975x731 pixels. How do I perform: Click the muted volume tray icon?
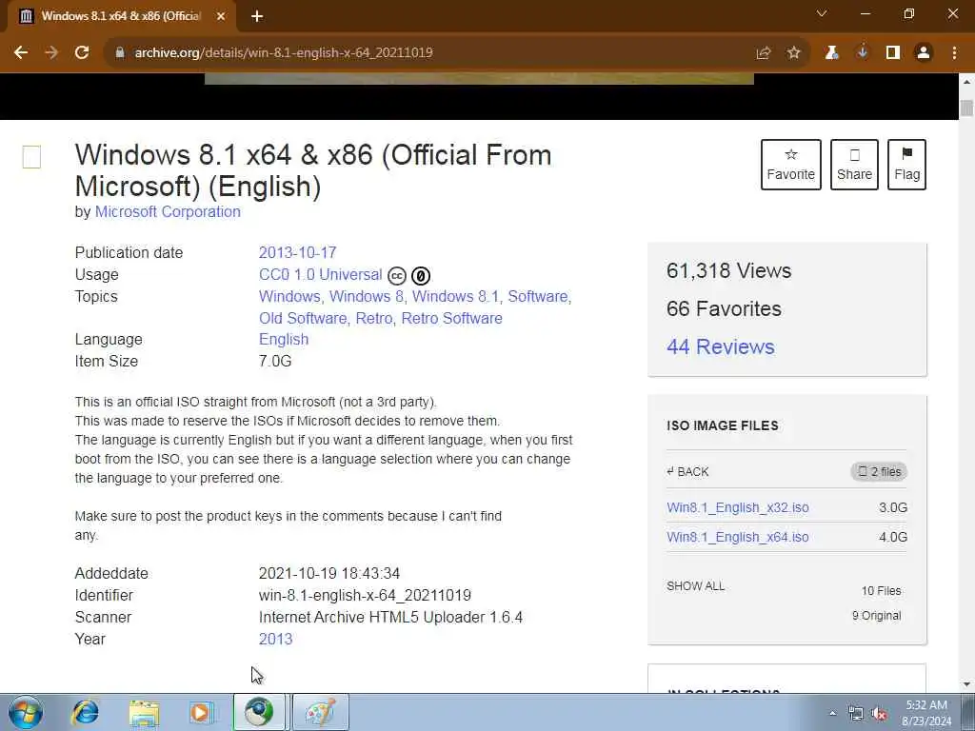(x=879, y=714)
